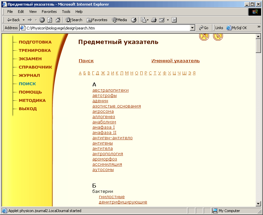This screenshot has height=215, width=263.
Task: Jump to letter Я in alphabet index
Action: [x=194, y=73]
